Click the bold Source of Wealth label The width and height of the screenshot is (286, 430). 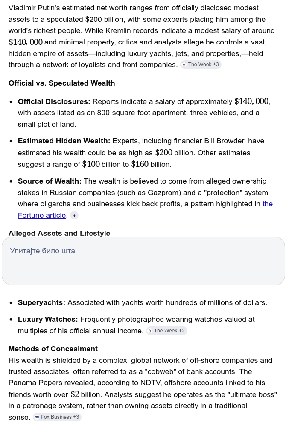(x=50, y=181)
